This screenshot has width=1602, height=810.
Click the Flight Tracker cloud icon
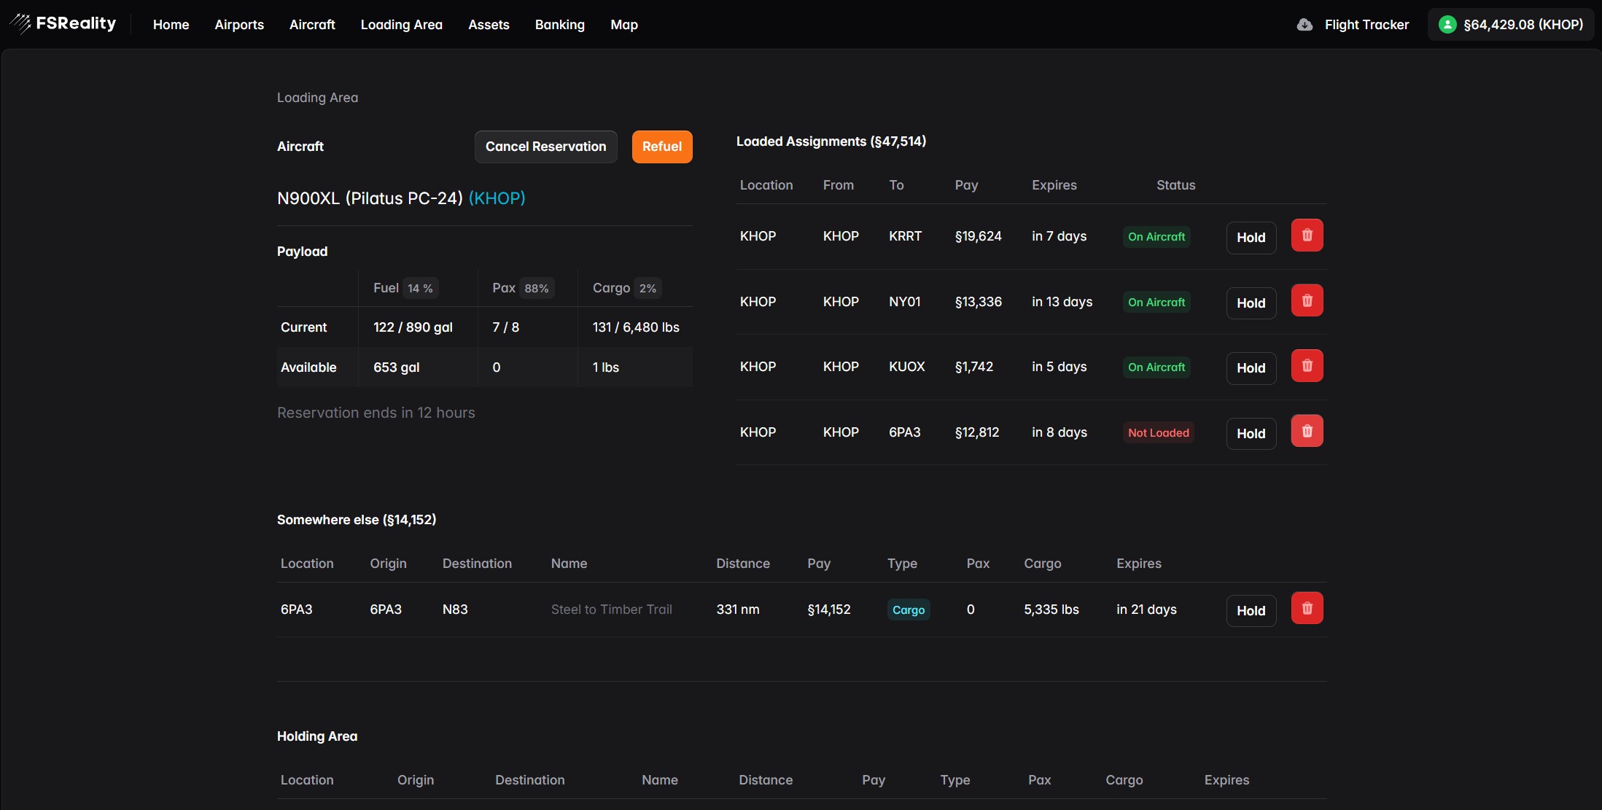pos(1304,25)
